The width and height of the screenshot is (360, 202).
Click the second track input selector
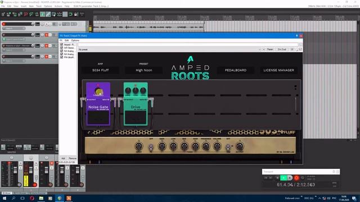(13, 39)
